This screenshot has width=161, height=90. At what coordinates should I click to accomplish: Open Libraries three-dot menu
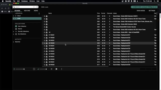tap(39, 13)
